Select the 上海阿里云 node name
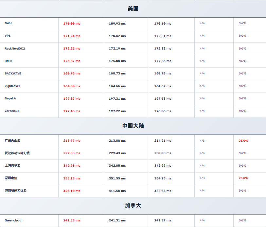 pos(12,166)
